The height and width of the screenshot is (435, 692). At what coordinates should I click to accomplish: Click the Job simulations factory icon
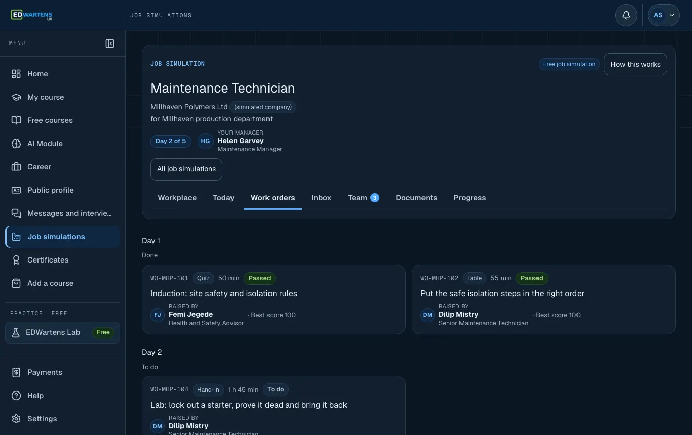tap(16, 237)
